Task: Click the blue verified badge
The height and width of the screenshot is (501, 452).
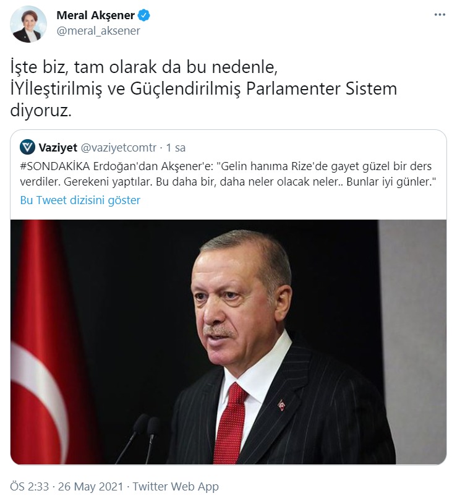Action: click(143, 15)
